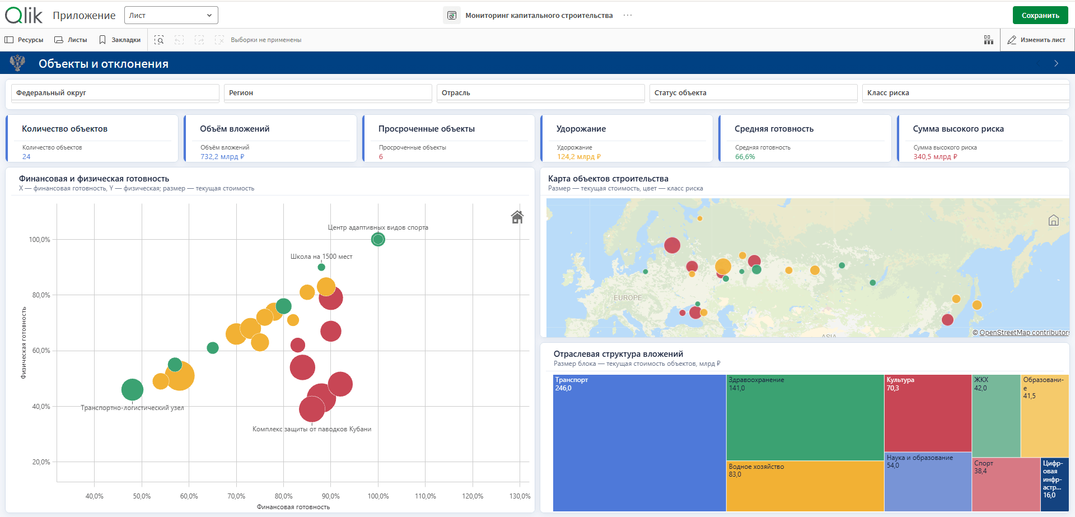This screenshot has width=1075, height=517.
Task: Open OpenStreetMap contributors link
Action: 1024,332
